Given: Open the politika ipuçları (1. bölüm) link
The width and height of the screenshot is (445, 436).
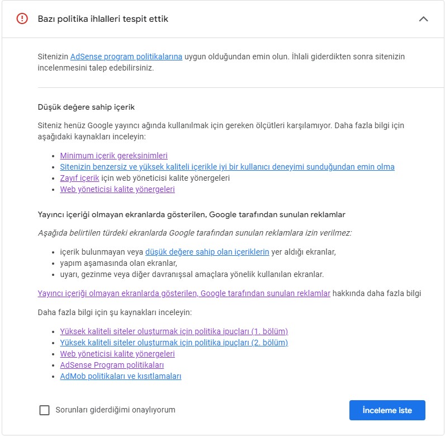Looking at the screenshot, I should [x=174, y=331].
